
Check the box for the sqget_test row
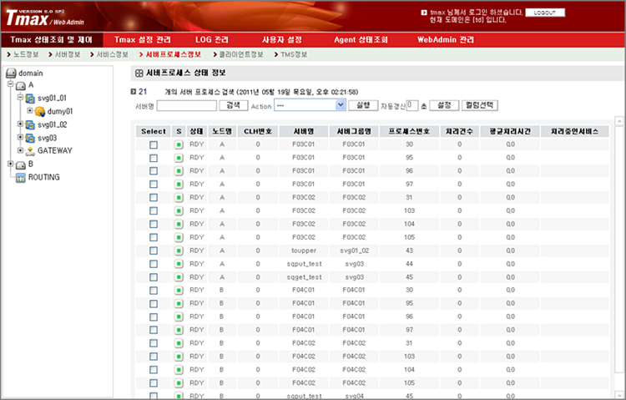pos(154,277)
